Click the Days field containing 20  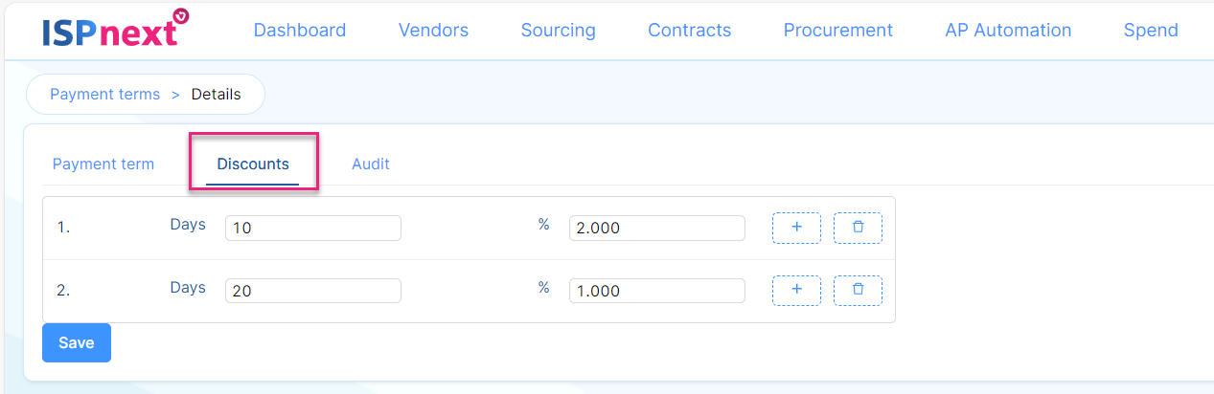click(x=313, y=291)
